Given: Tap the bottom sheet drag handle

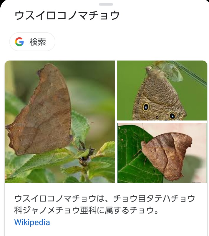Looking at the screenshot, I should 106,4.
